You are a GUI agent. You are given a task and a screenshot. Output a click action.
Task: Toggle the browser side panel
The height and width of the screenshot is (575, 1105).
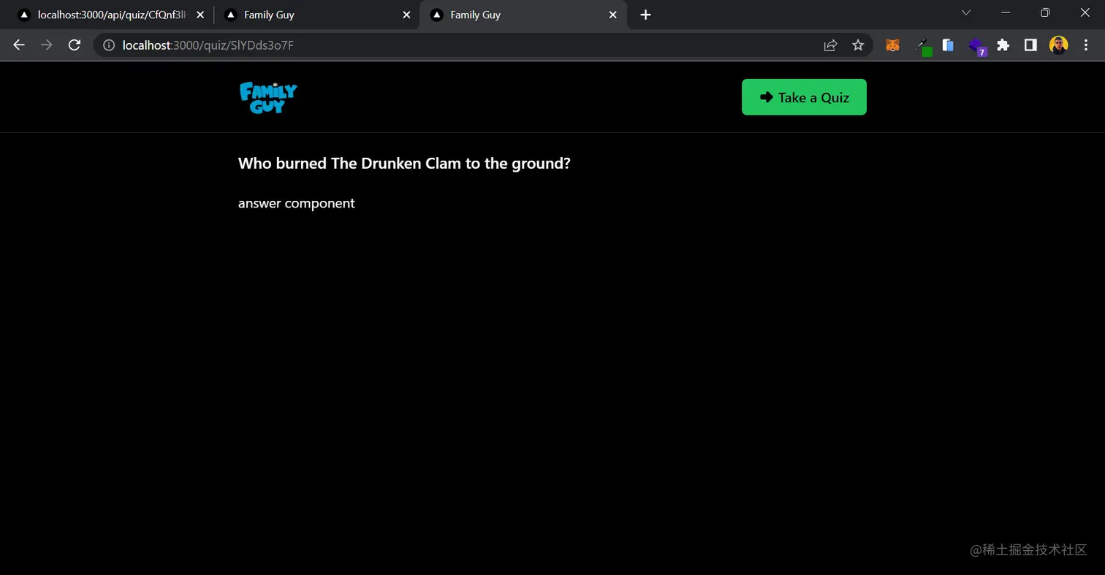click(x=1030, y=45)
